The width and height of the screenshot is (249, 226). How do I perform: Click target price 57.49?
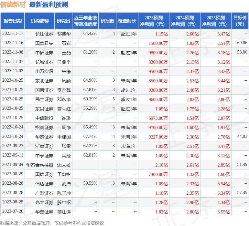[x=242, y=192]
